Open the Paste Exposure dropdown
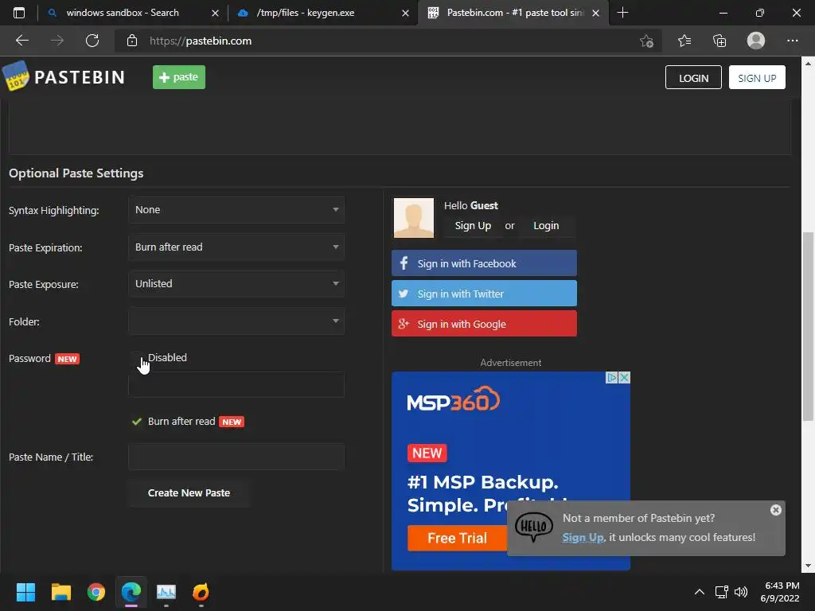The width and height of the screenshot is (815, 611). [x=236, y=284]
